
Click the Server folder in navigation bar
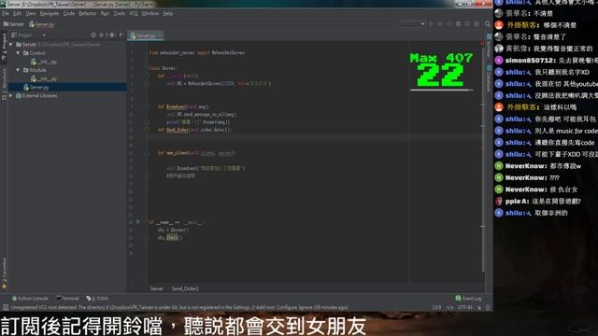click(13, 24)
